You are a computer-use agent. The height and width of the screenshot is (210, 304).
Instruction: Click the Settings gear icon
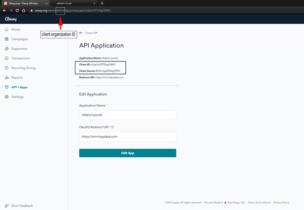click(7, 97)
